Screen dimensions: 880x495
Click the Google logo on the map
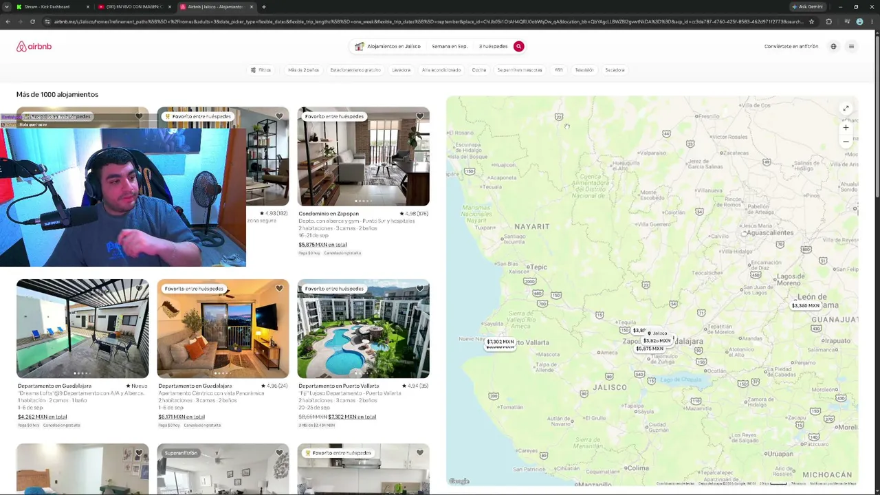coord(459,481)
